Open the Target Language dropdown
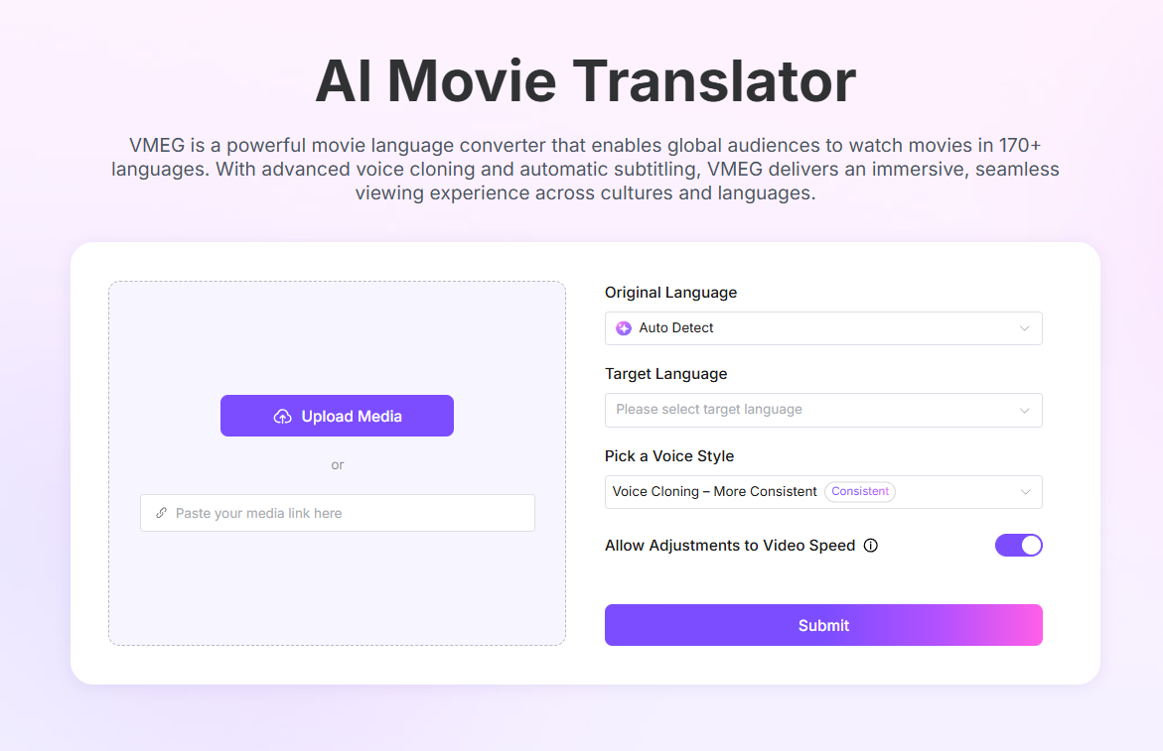This screenshot has width=1163, height=751. click(x=823, y=410)
